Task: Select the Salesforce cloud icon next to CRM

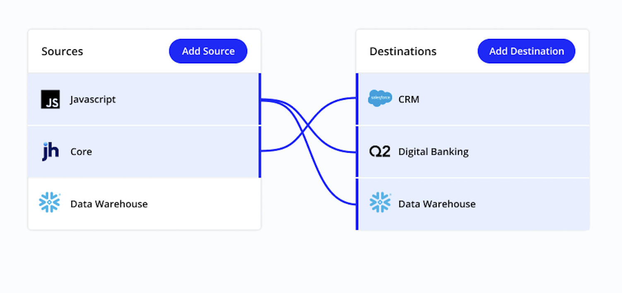Action: (380, 98)
